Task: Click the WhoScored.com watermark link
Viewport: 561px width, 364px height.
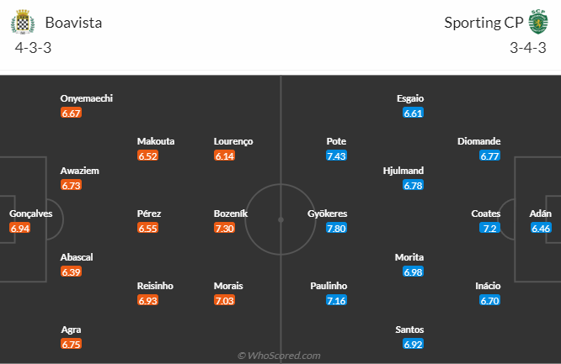Action: click(280, 356)
